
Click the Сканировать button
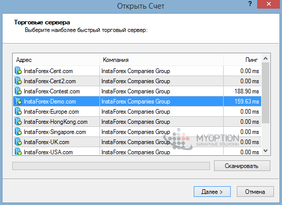[242, 166]
